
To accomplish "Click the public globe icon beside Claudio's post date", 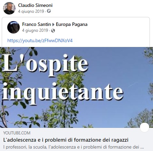I will pyautogui.click(x=49, y=11).
